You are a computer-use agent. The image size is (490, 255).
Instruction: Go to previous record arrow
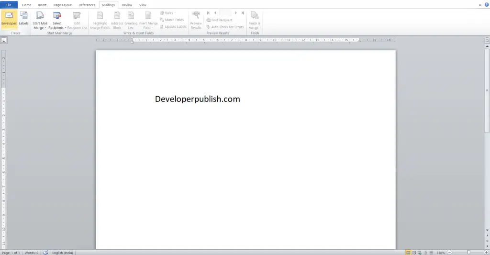click(x=215, y=13)
